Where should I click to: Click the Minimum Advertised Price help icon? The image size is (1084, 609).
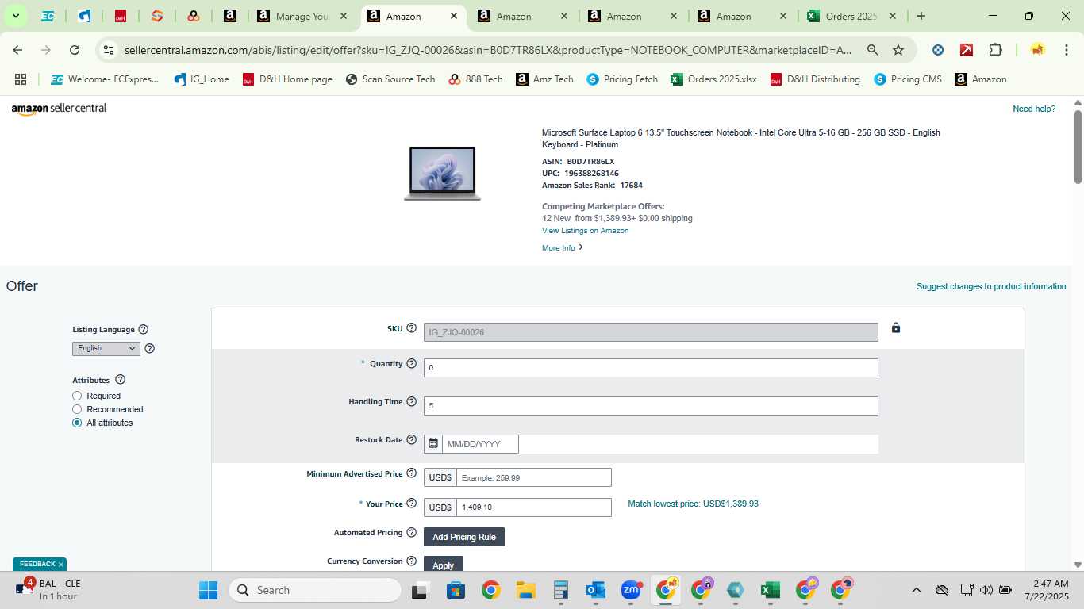411,474
